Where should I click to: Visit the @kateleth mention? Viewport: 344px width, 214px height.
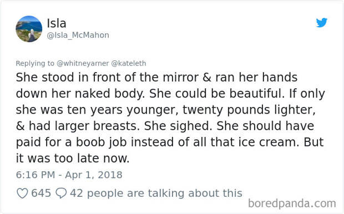(129, 63)
